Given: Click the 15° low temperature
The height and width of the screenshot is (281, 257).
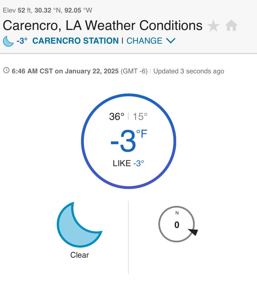Looking at the screenshot, I should [140, 117].
